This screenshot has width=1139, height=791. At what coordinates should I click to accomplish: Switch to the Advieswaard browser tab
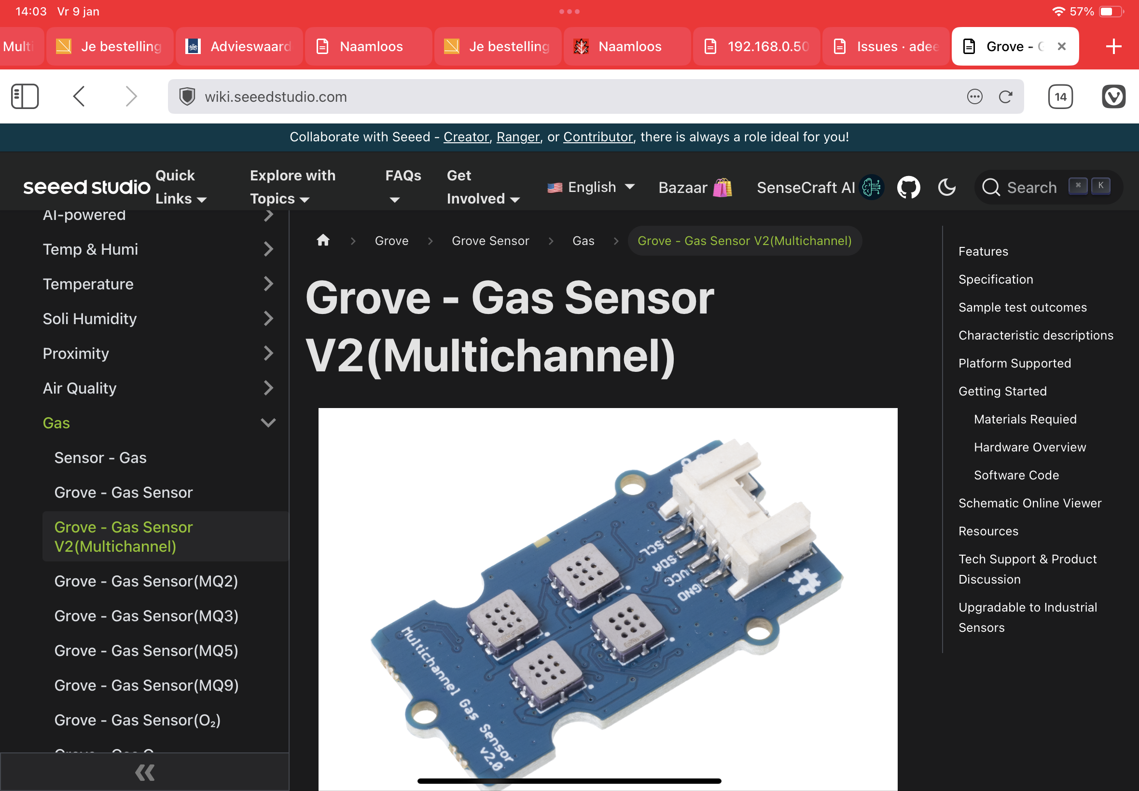pyautogui.click(x=240, y=47)
